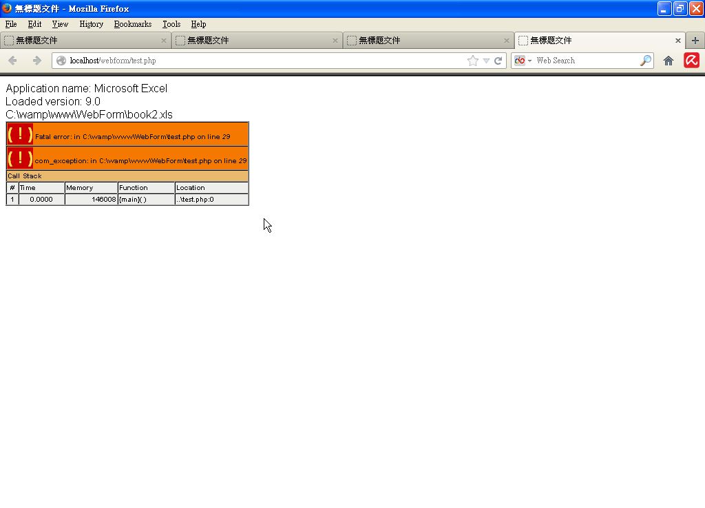Click the Location column header
This screenshot has width=705, height=508.
coord(211,187)
